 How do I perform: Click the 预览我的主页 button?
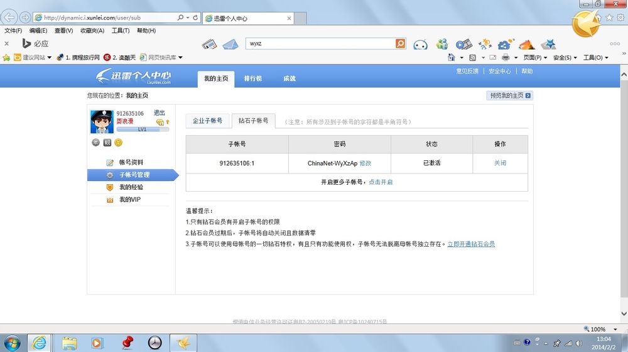click(510, 95)
